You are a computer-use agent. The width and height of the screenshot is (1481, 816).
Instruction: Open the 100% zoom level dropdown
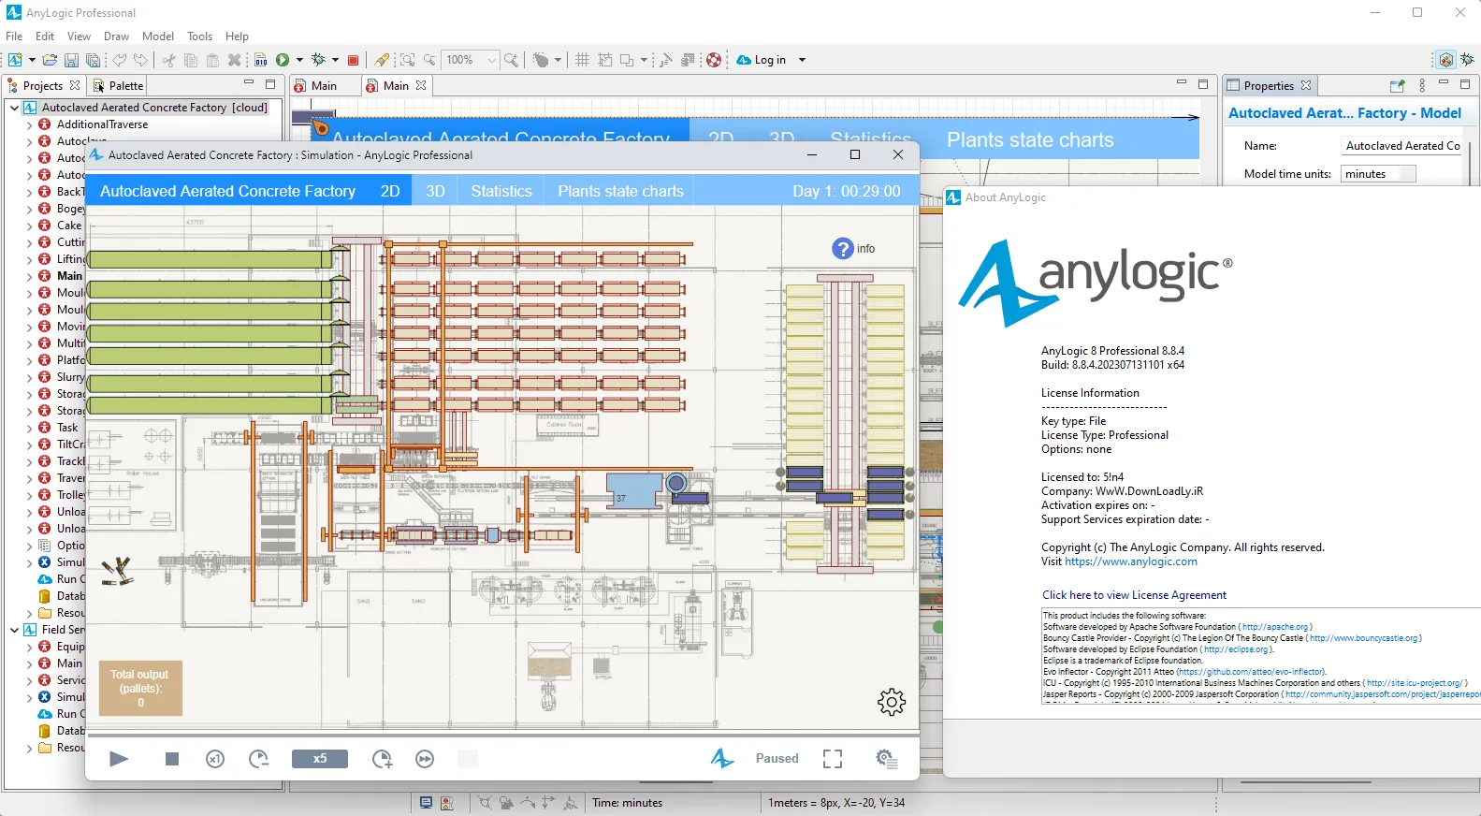(x=492, y=60)
